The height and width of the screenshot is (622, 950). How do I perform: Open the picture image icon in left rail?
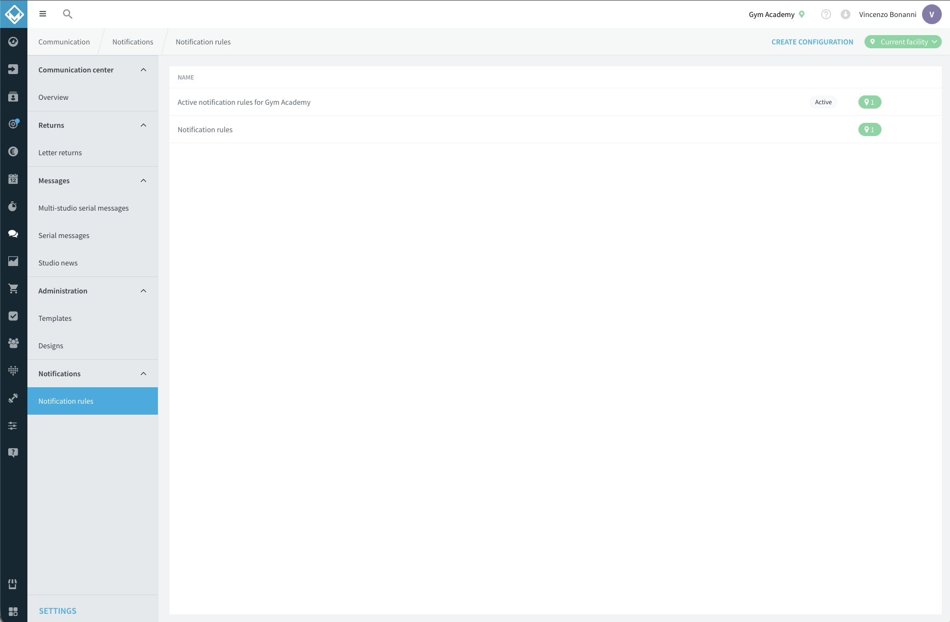click(13, 261)
